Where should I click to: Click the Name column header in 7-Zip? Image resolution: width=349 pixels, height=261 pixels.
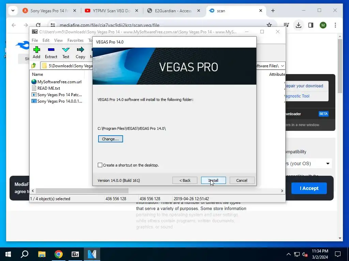[x=37, y=74]
